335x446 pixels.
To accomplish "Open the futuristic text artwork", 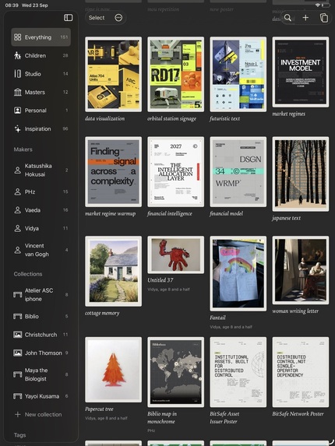I will click(x=238, y=74).
